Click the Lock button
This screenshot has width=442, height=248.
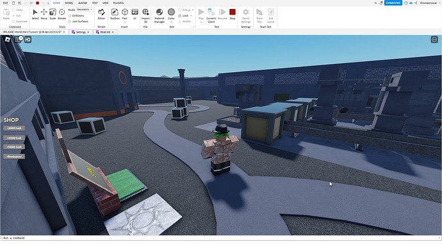(183, 16)
